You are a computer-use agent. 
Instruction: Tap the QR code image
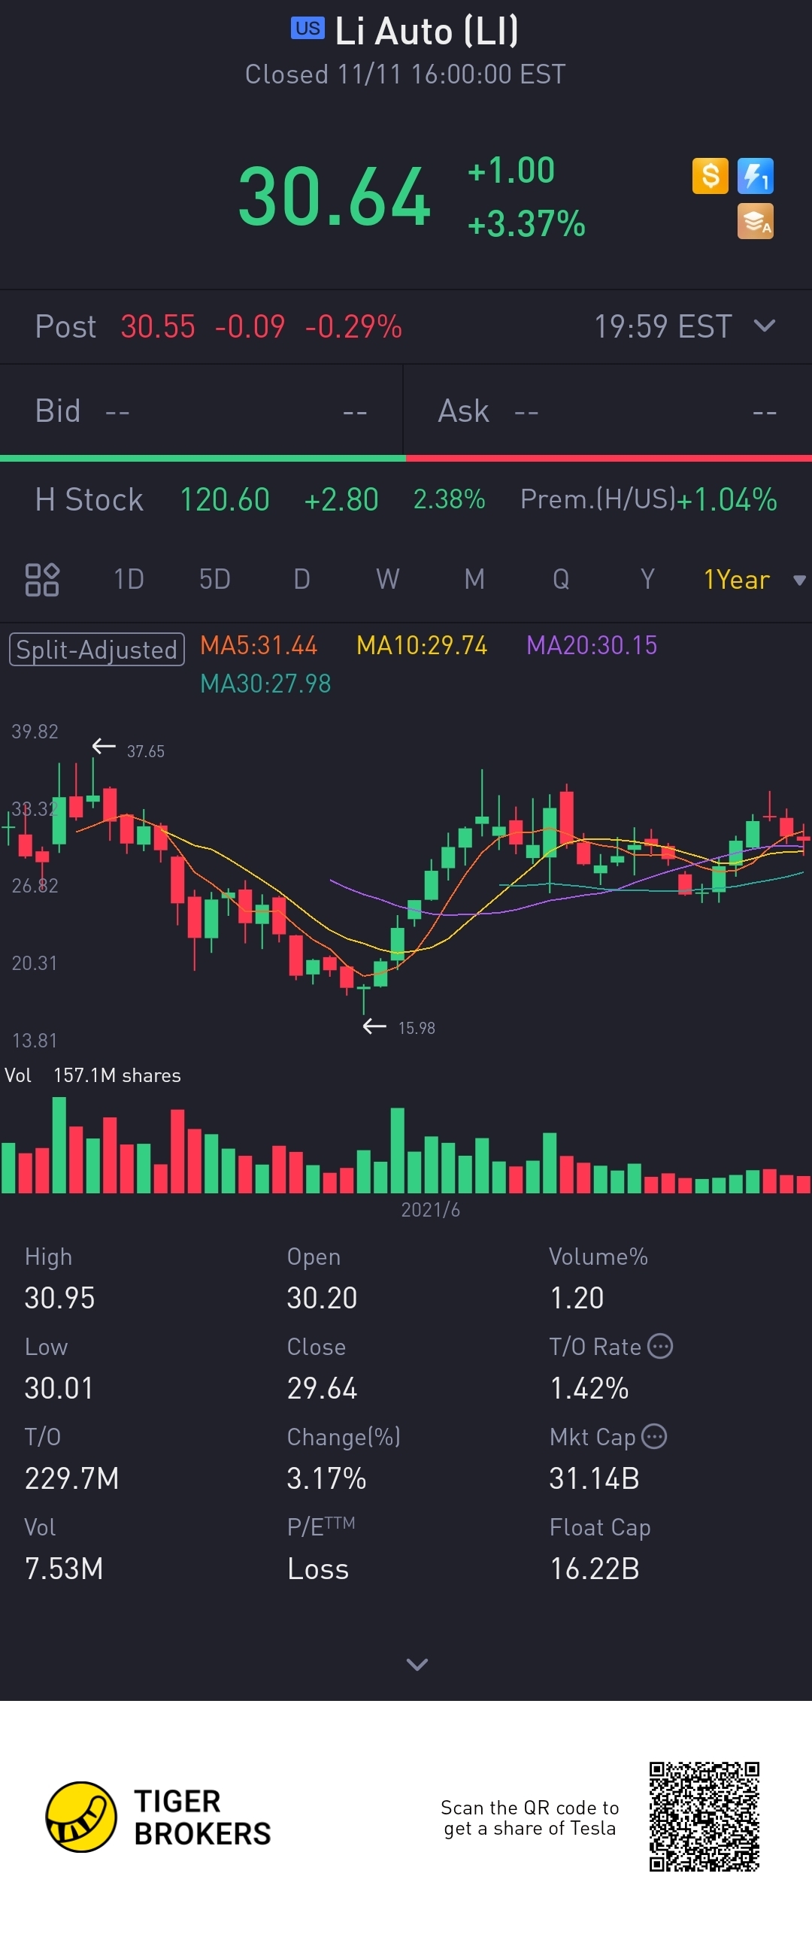[704, 1817]
